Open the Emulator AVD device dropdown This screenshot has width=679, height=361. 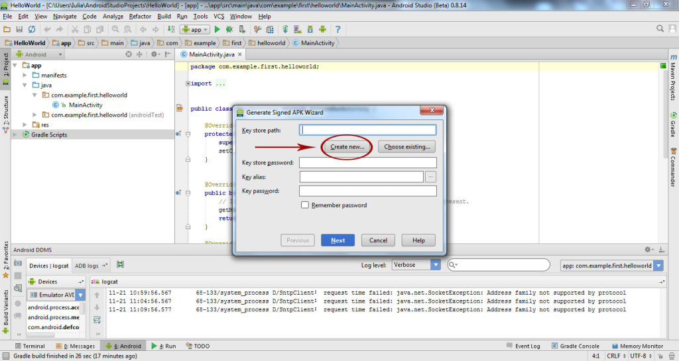56,295
